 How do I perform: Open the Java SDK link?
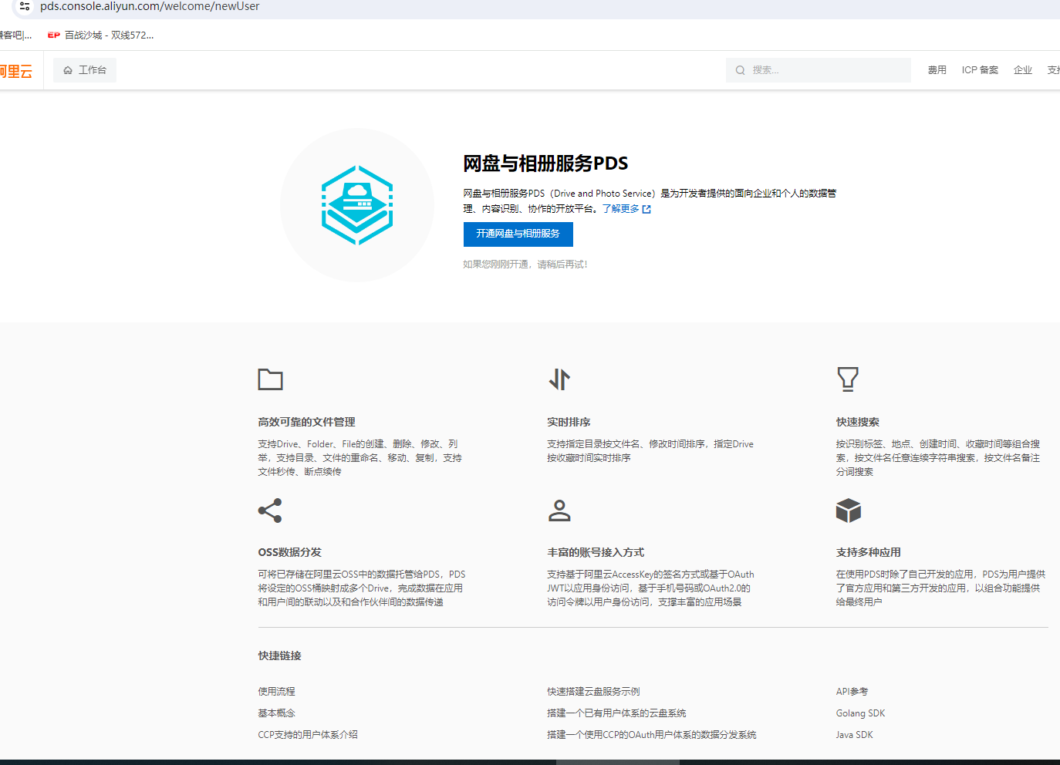(854, 735)
